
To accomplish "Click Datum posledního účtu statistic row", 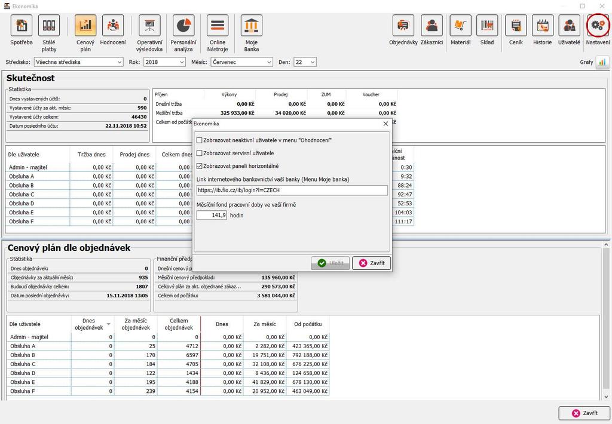I will [78, 126].
